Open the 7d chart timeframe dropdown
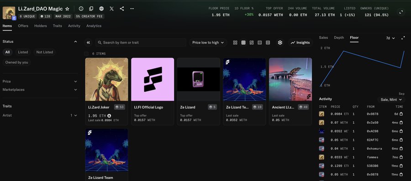 click(390, 38)
